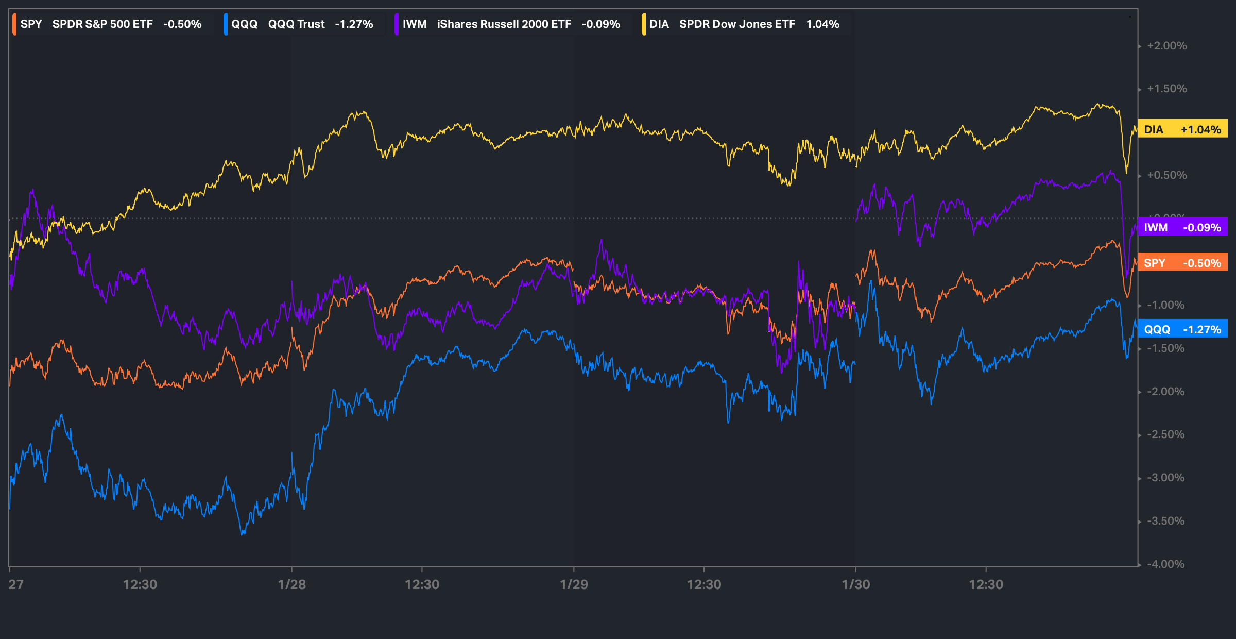Select QQQ Trust legend name
1236x639 pixels.
296,24
